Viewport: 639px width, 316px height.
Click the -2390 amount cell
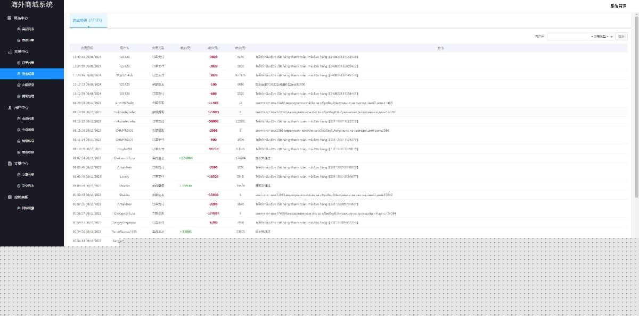pos(213,204)
